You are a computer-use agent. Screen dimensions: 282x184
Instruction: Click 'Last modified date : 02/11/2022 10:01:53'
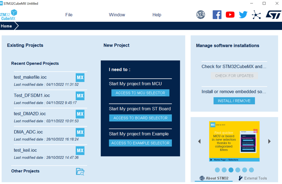(46, 121)
